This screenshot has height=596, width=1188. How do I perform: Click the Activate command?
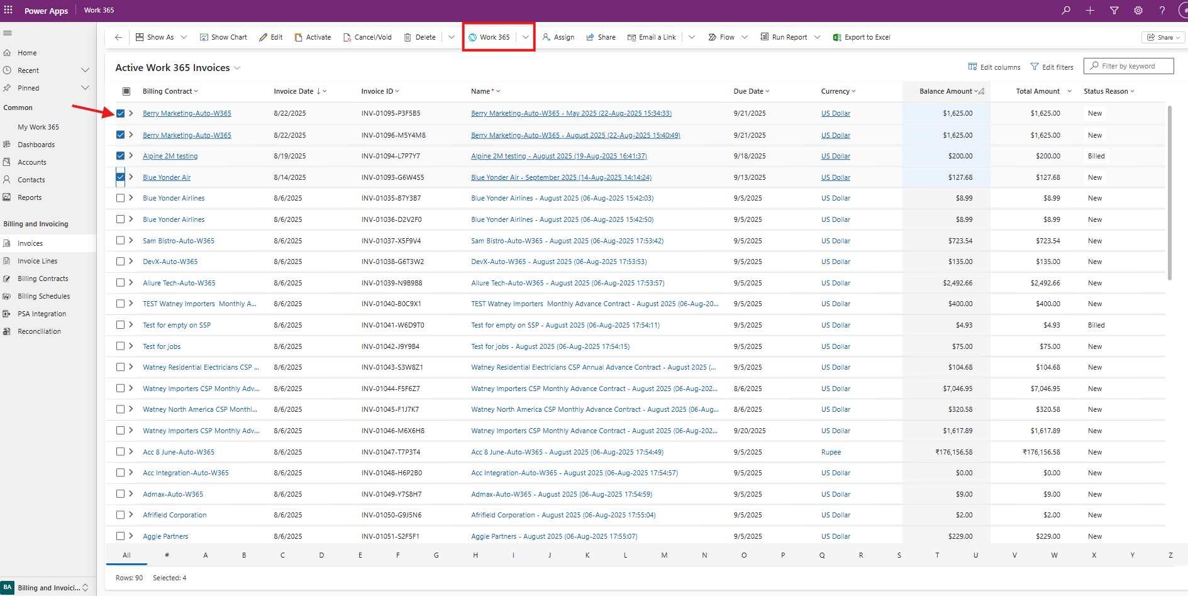[x=313, y=37]
